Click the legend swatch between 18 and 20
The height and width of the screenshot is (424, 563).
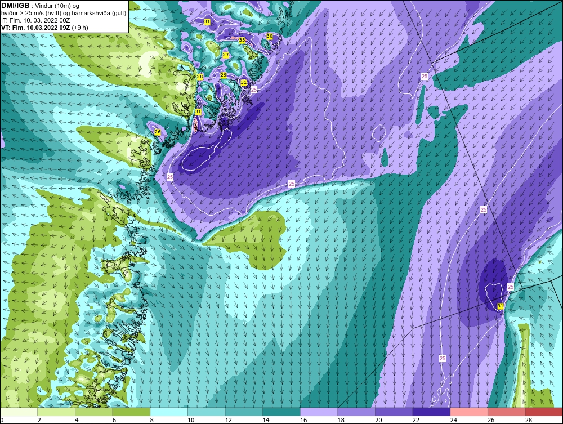356,412
